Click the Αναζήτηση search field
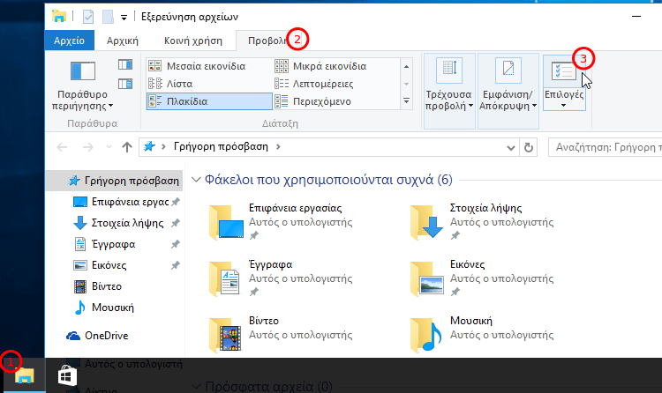 coord(605,147)
